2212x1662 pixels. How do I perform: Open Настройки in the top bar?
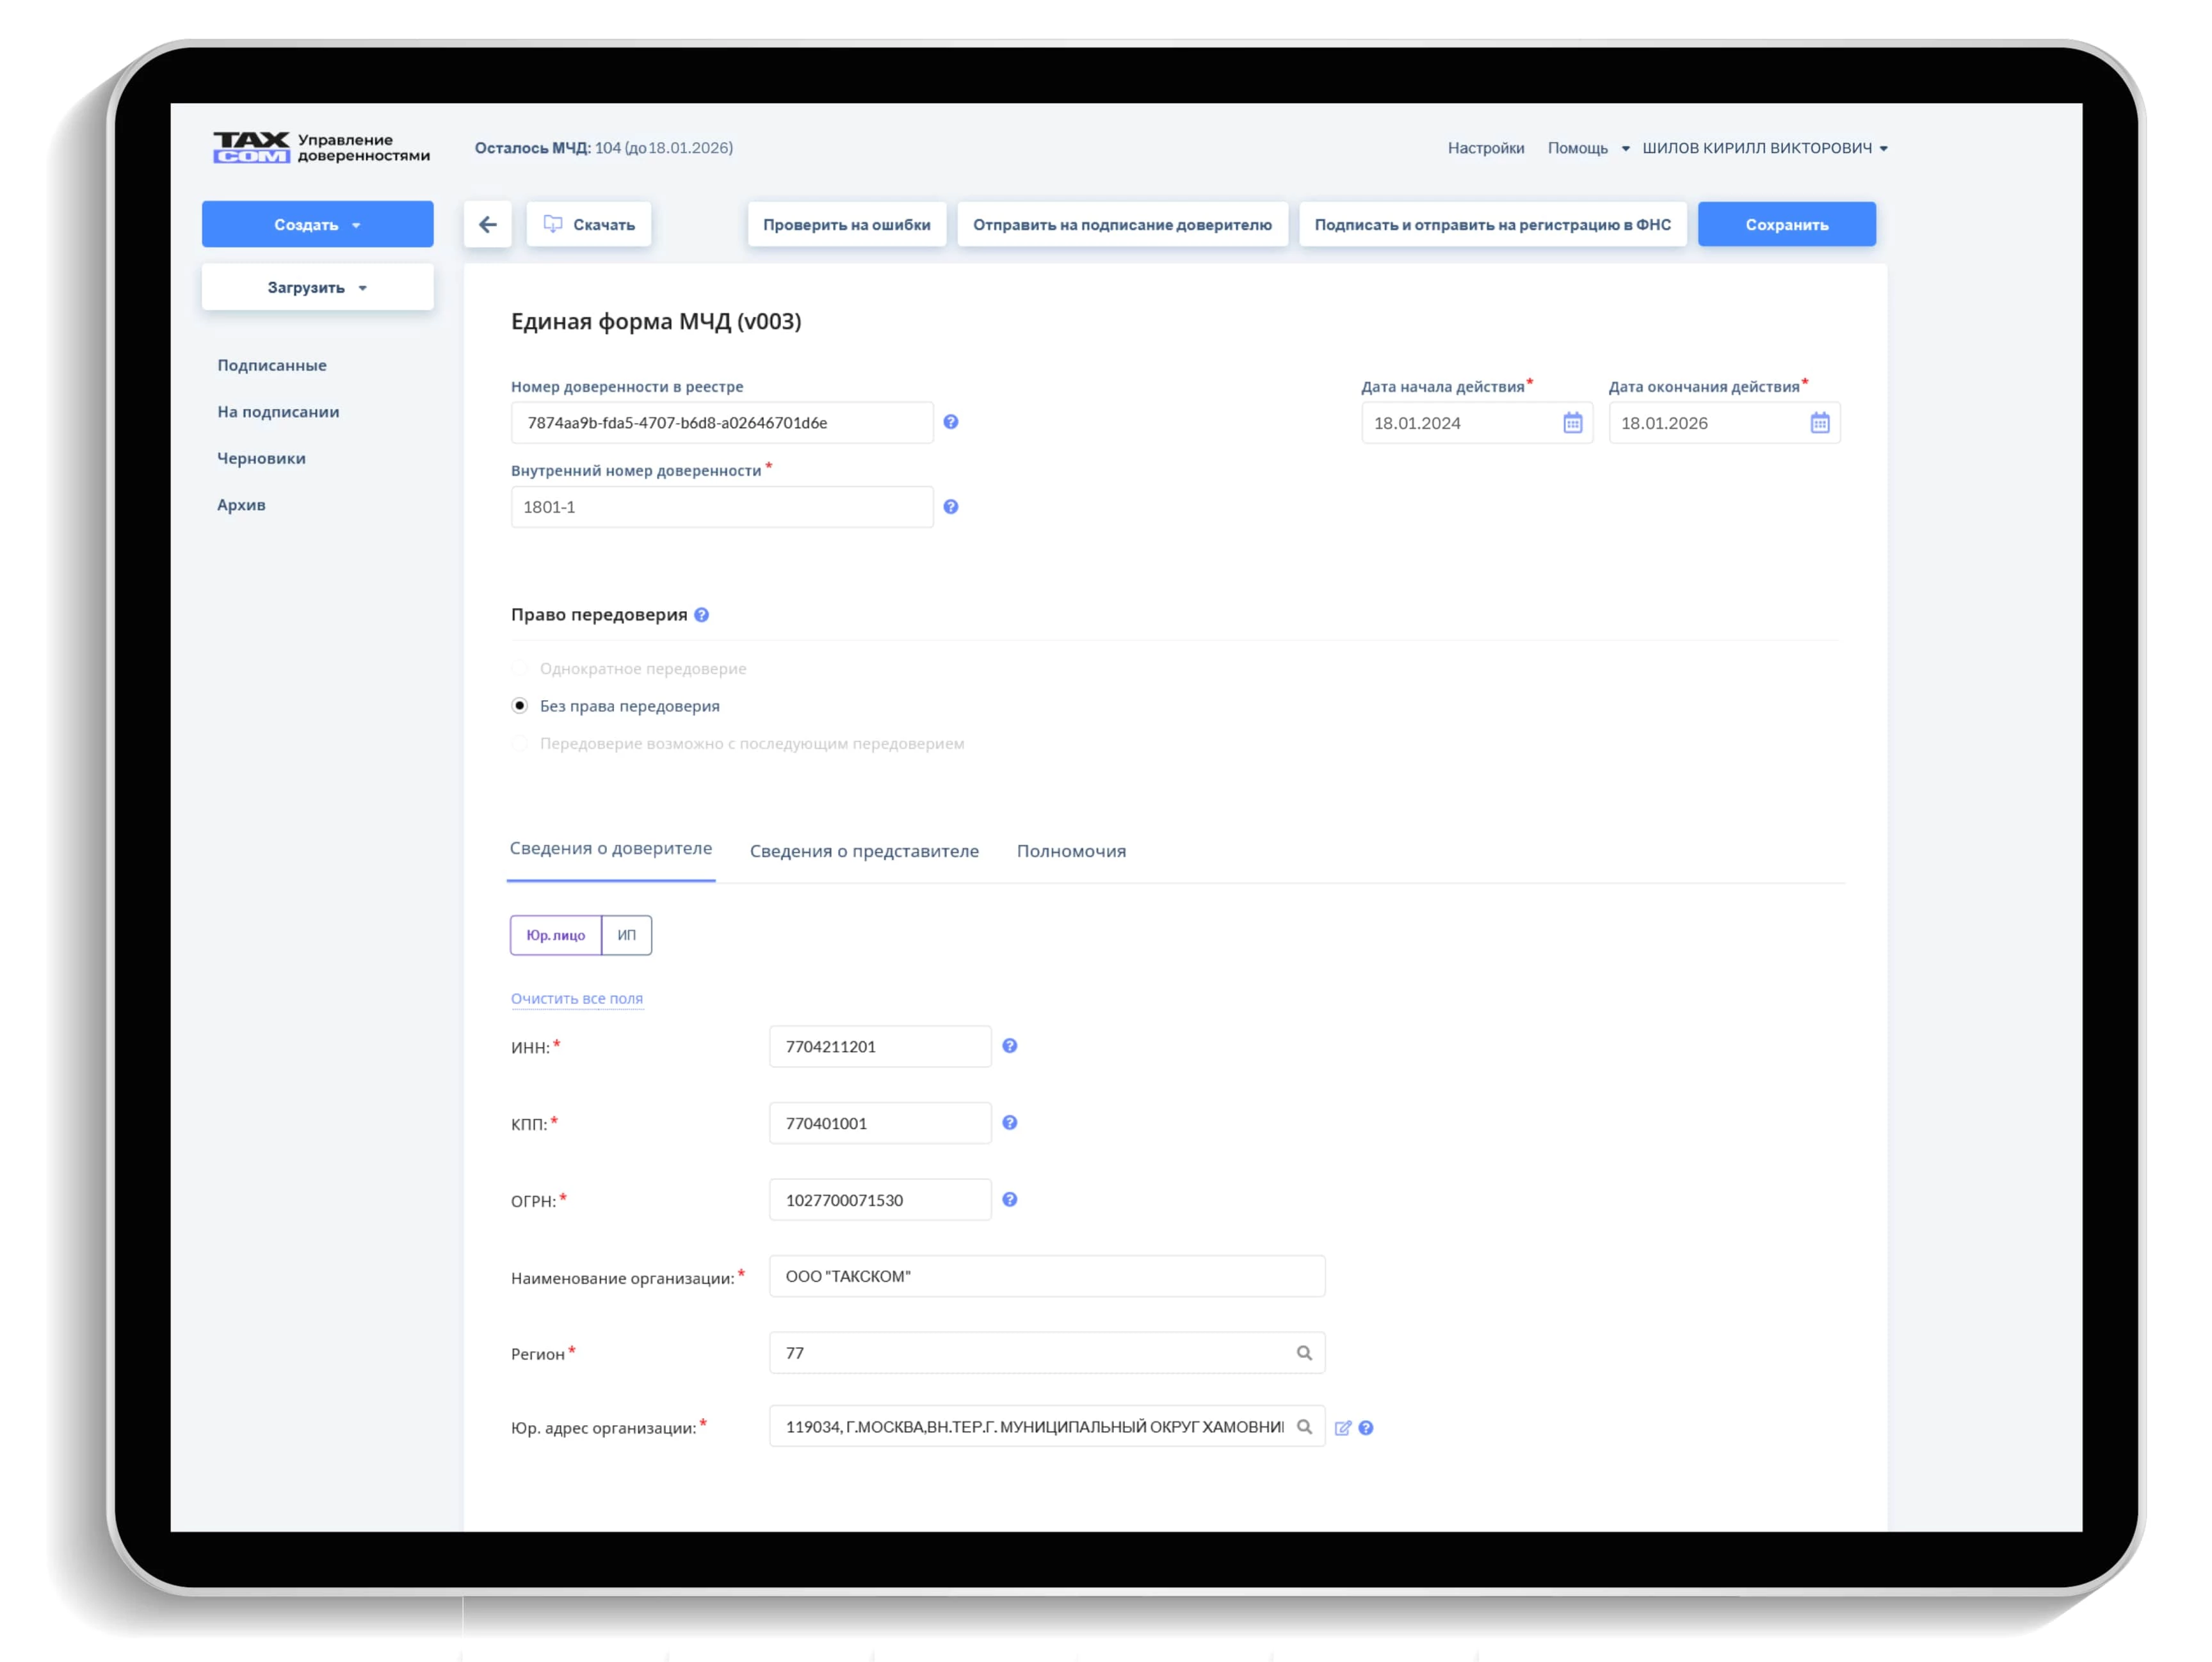click(x=1486, y=148)
